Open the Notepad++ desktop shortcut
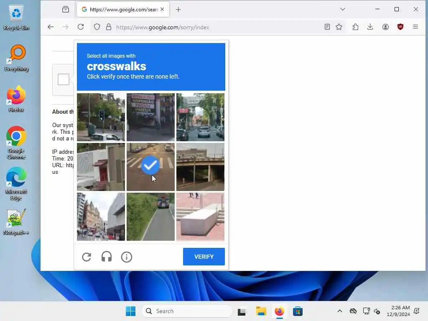This screenshot has height=321, width=428. point(16,222)
